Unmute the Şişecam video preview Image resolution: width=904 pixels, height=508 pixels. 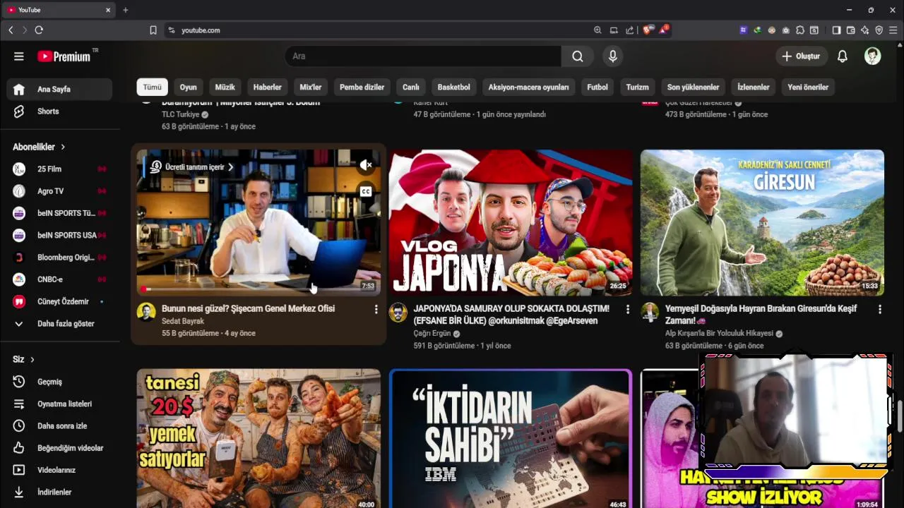[x=365, y=166]
